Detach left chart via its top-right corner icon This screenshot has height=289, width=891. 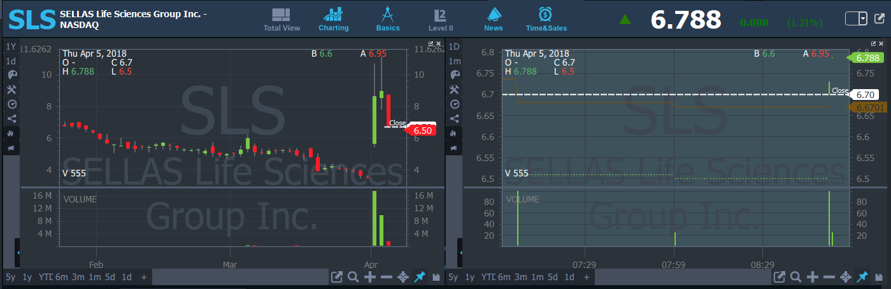coord(431,44)
